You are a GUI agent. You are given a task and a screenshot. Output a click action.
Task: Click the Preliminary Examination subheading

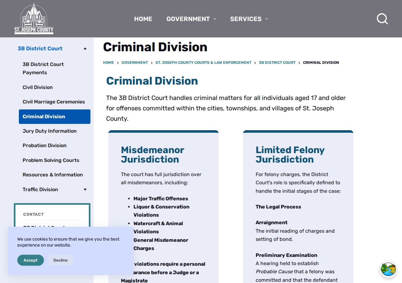coord(286,255)
